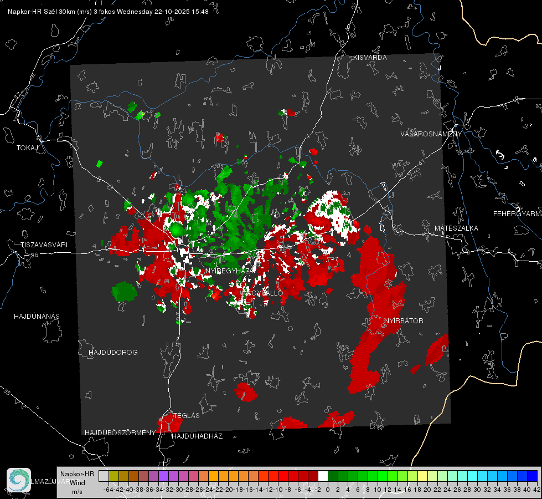Screen dimensions: 542x499
Task: Pick the grey swatch at the legend start
Action: click(x=104, y=476)
